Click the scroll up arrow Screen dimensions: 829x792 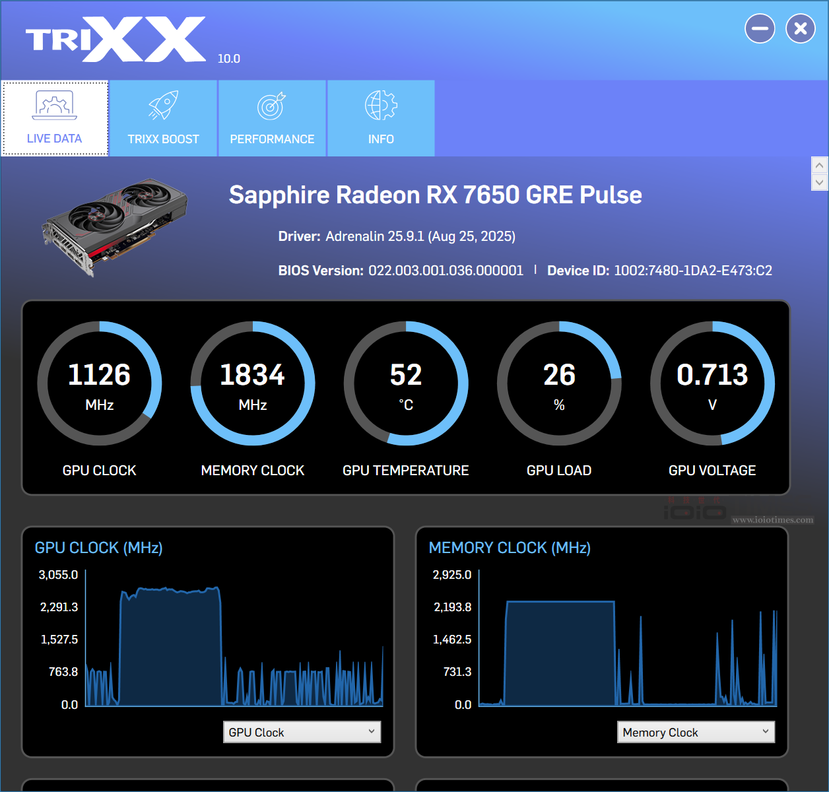[819, 165]
